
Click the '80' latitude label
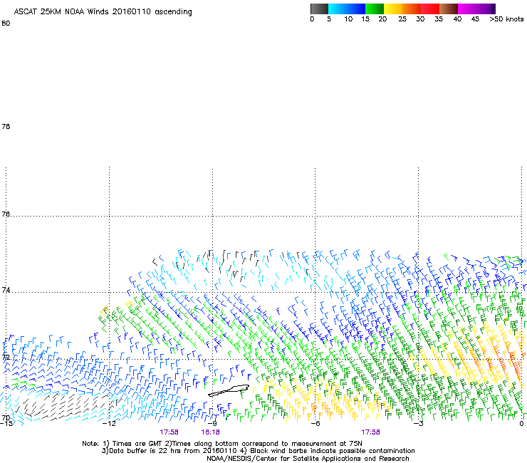[6, 24]
